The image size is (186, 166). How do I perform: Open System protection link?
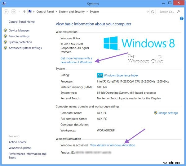pyautogui.click(x=20, y=42)
